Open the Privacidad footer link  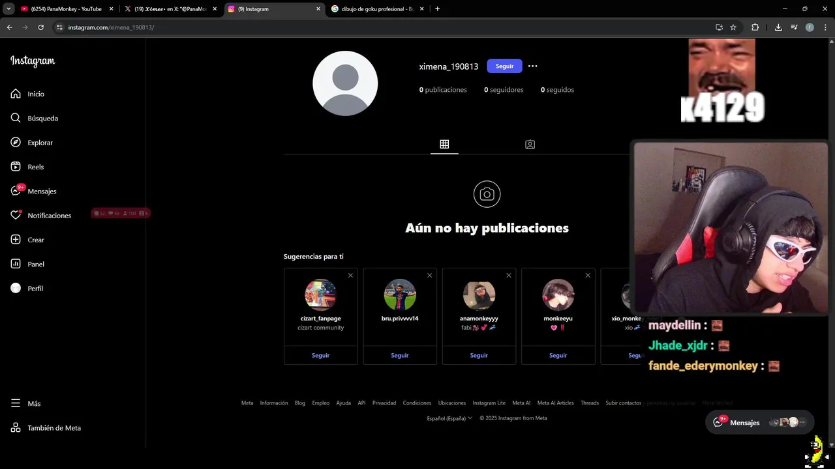(x=384, y=403)
